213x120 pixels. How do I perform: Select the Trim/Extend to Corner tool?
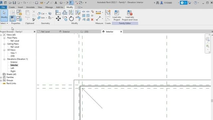[78, 19]
